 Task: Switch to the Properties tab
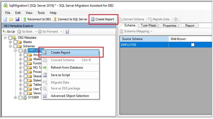169,26
